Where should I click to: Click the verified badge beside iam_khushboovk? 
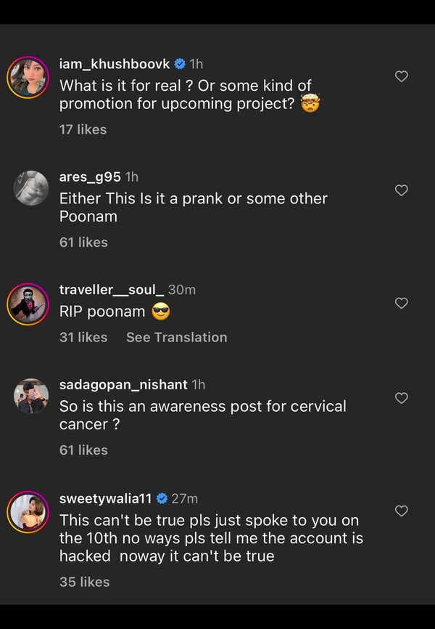click(x=180, y=64)
